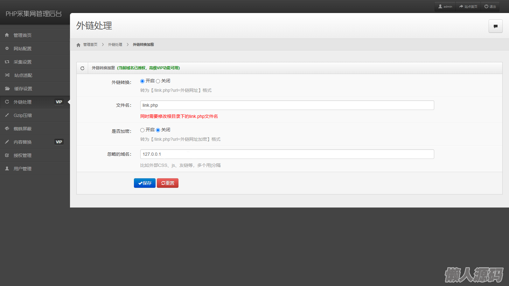Viewport: 509px width, 286px height.
Task: Select 授权管理 from the sidebar
Action: pyautogui.click(x=35, y=155)
